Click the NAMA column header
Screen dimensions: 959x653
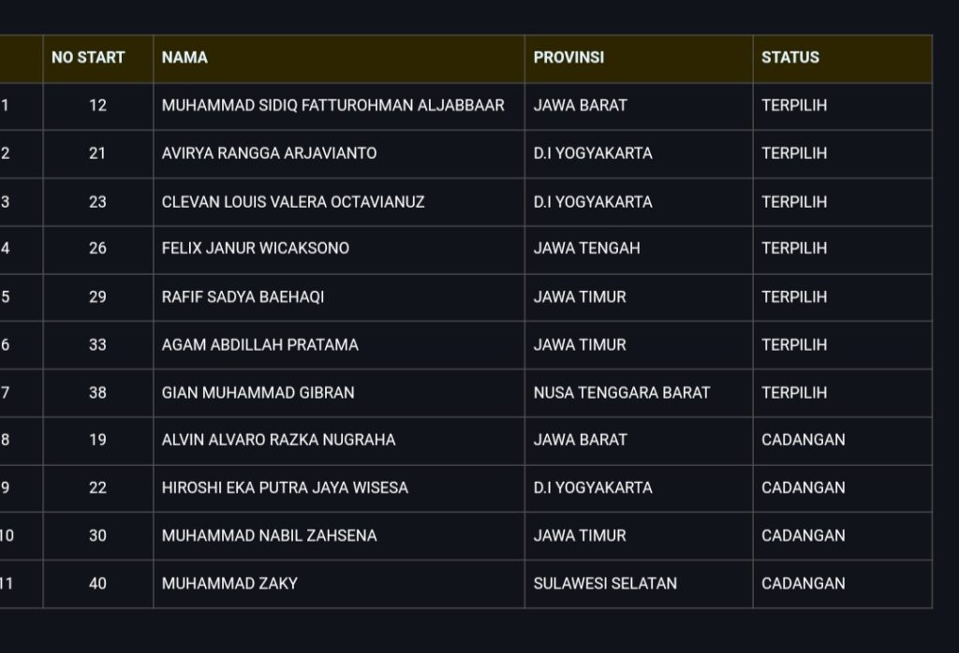(x=184, y=57)
